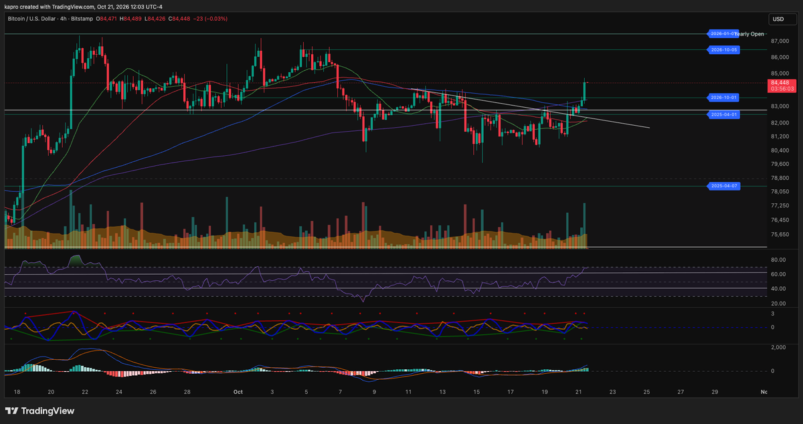The width and height of the screenshot is (803, 424).
Task: Click the change value −23 (−0.03%)
Action: [209, 19]
